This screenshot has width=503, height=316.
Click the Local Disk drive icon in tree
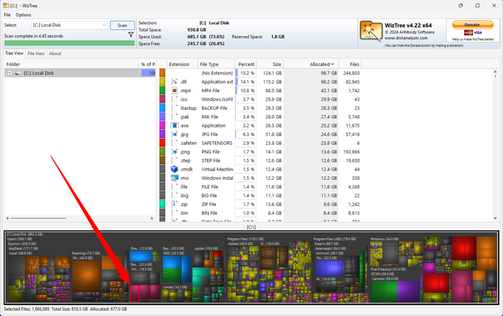point(18,73)
